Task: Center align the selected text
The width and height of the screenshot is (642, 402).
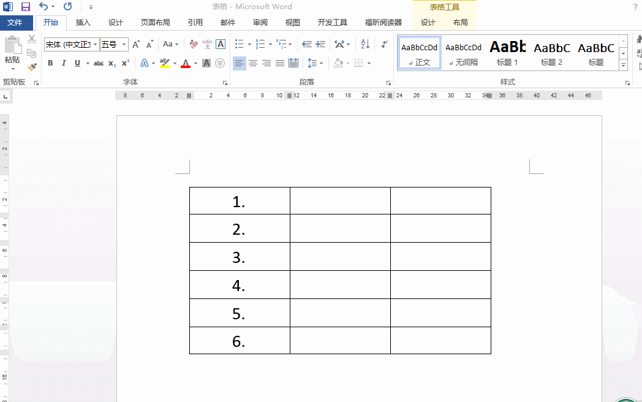Action: tap(254, 63)
